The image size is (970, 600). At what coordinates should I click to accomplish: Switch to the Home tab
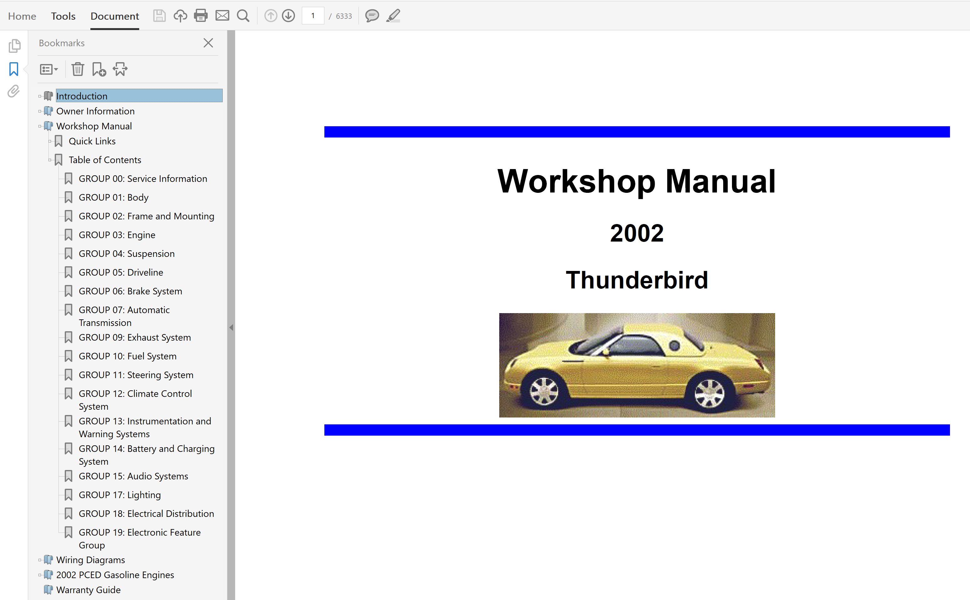[x=22, y=16]
